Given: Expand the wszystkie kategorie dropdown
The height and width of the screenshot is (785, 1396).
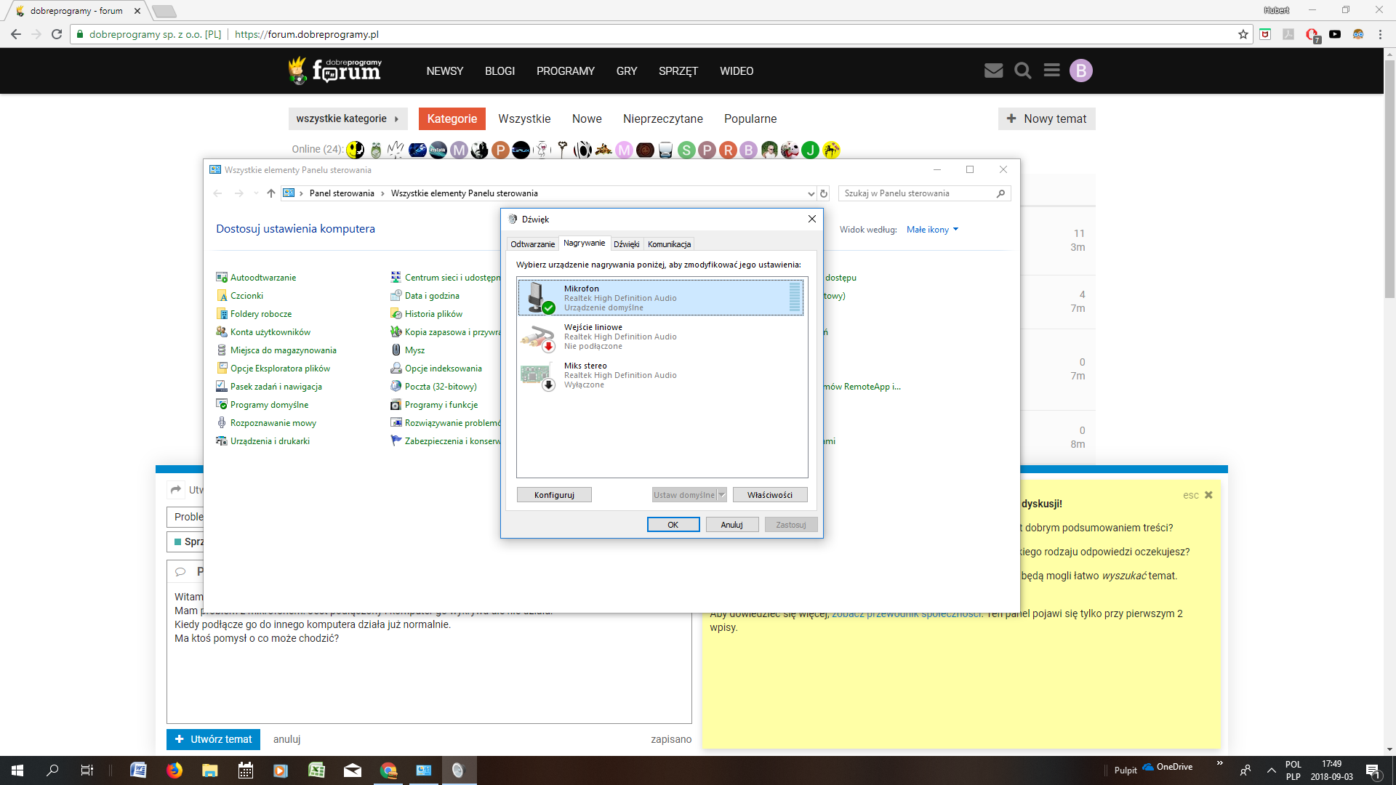Looking at the screenshot, I should tap(348, 118).
